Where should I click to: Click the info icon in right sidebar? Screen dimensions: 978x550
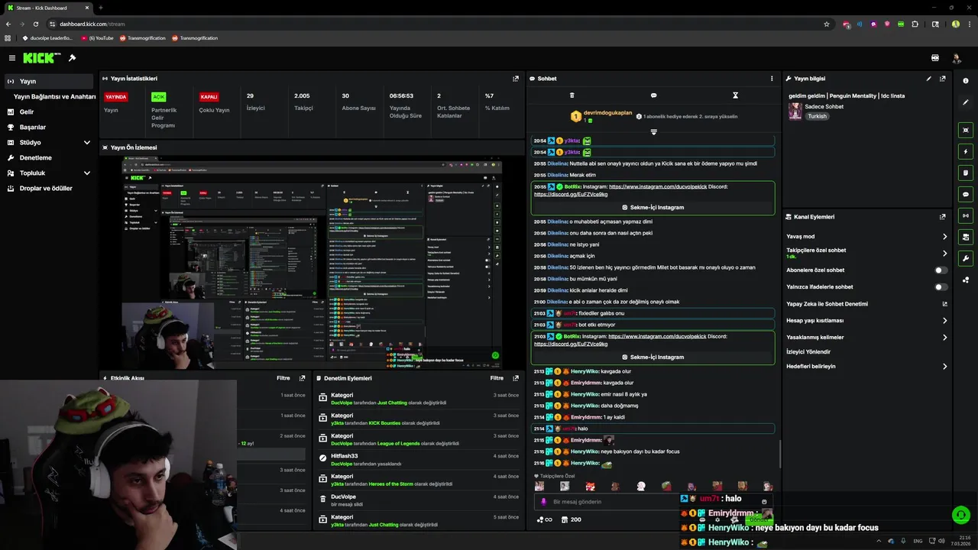click(x=966, y=81)
